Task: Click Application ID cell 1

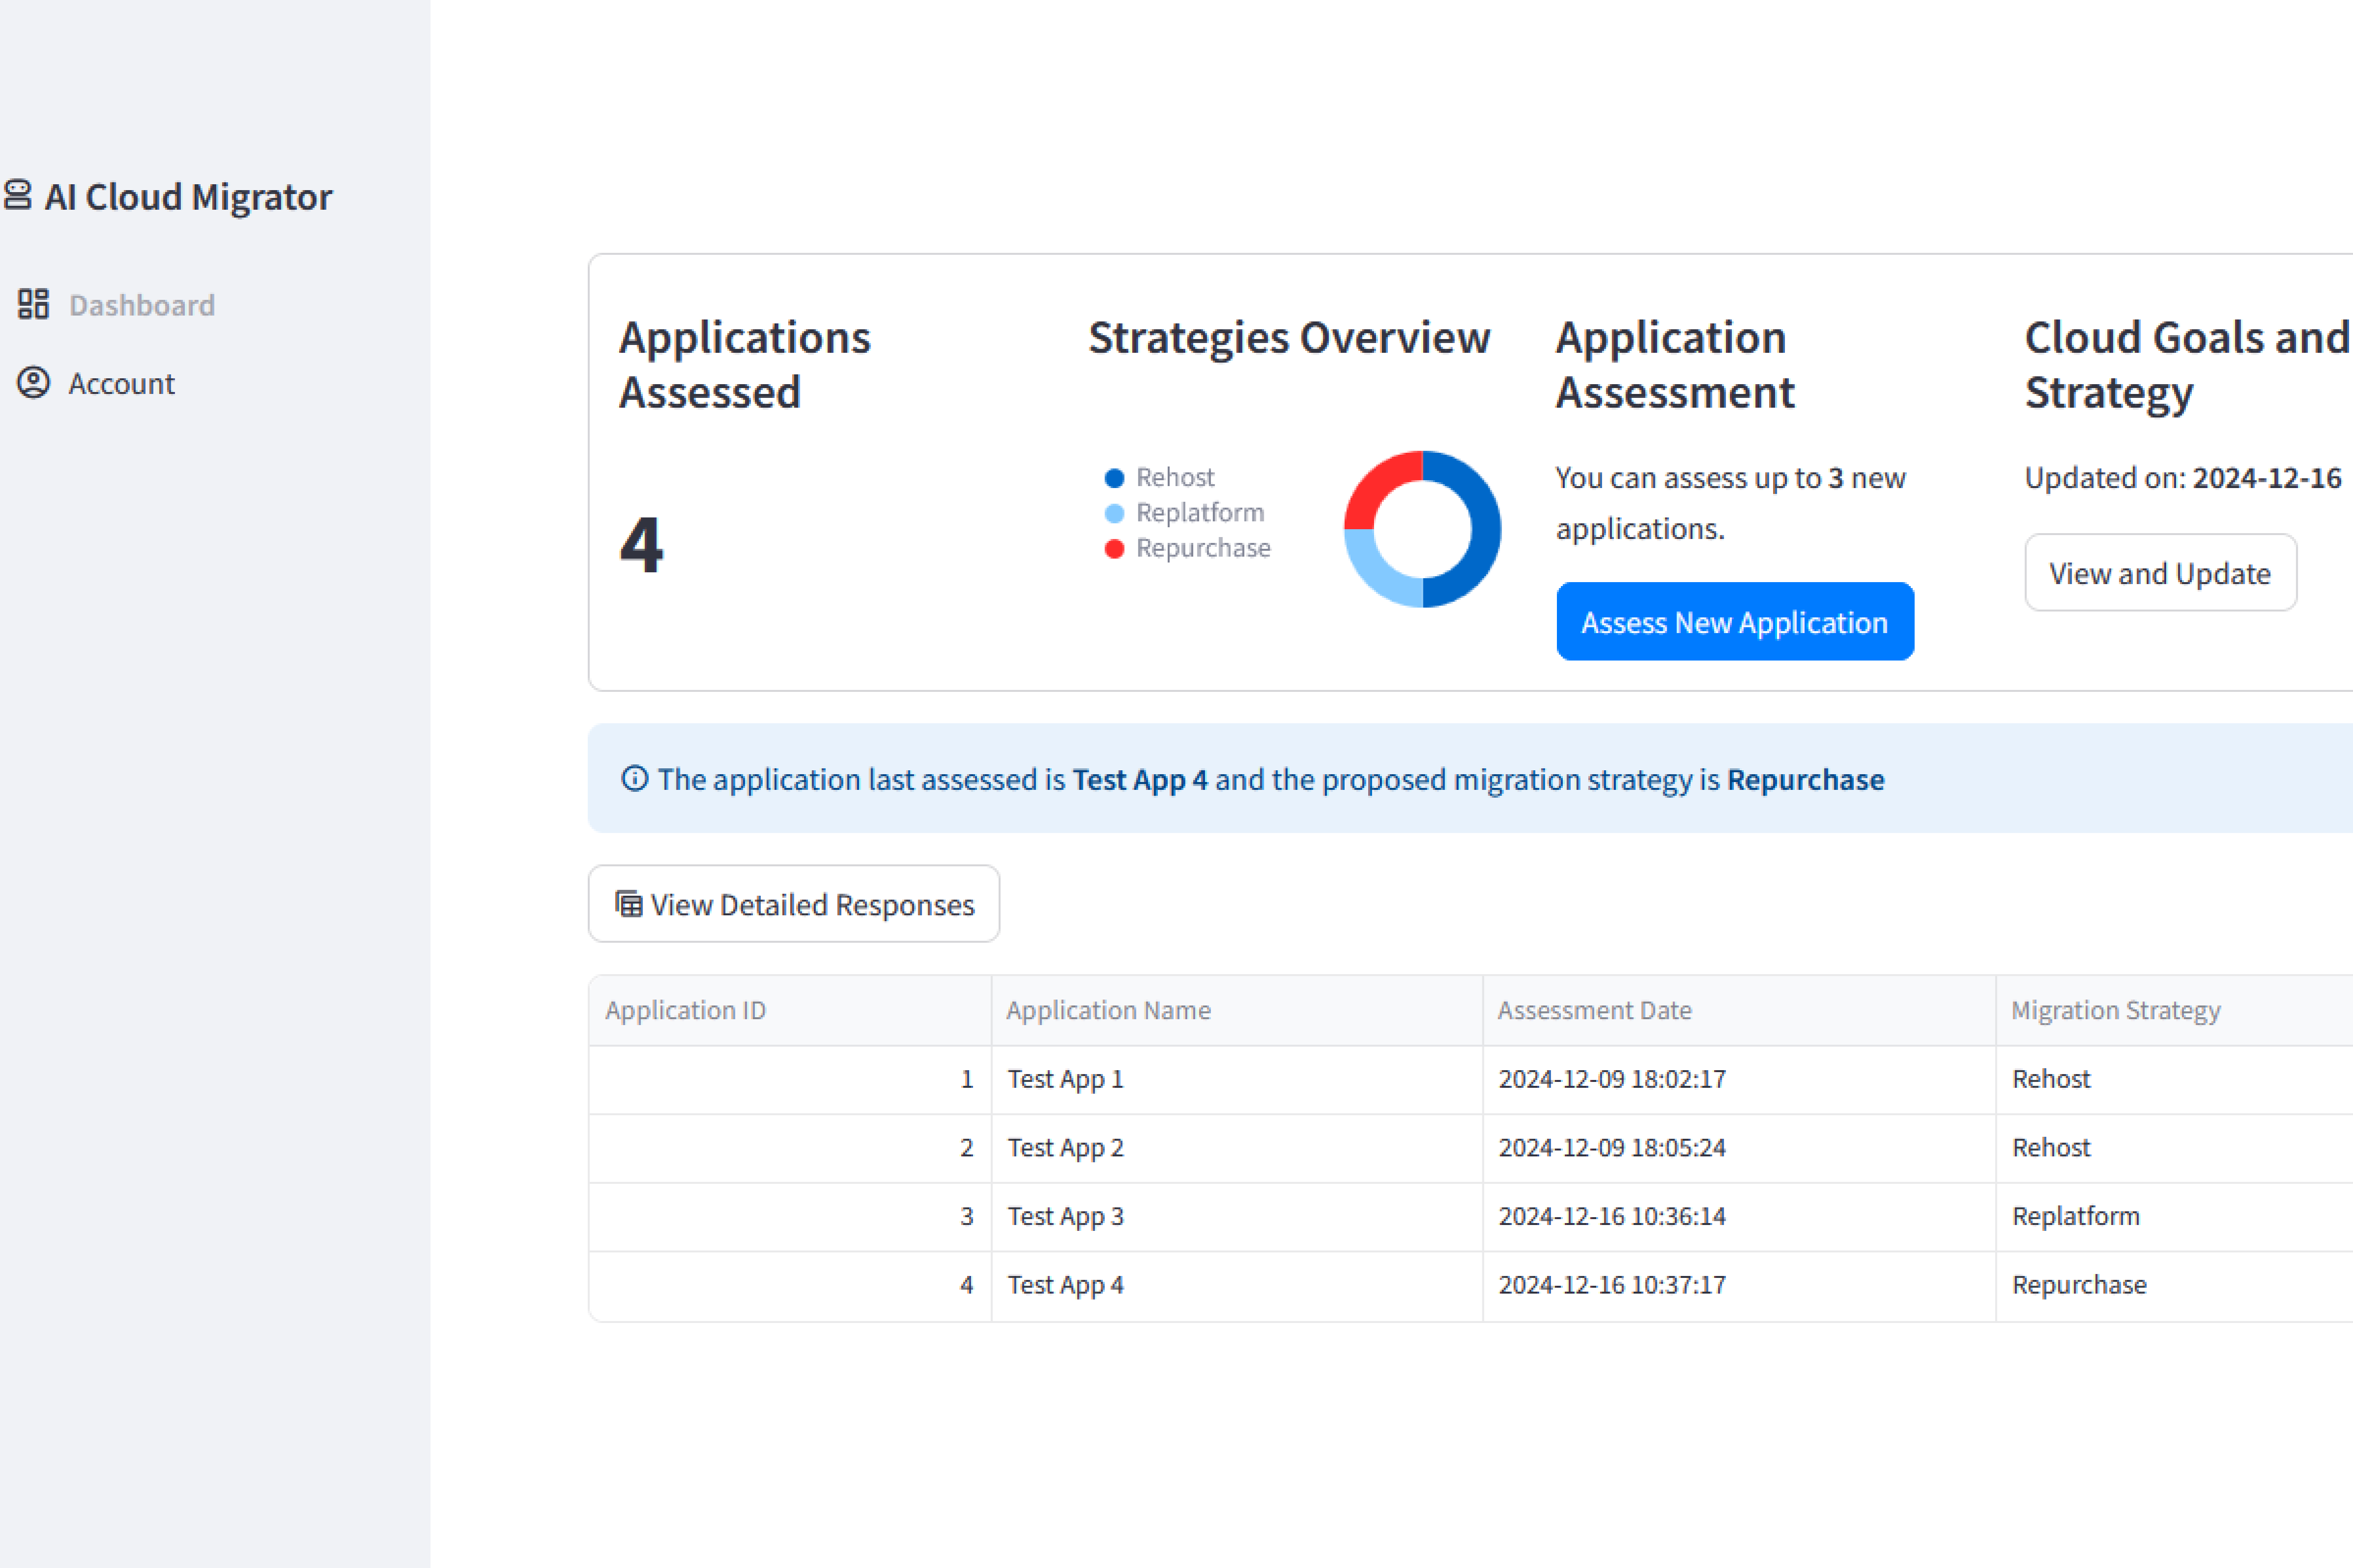Action: (x=790, y=1079)
